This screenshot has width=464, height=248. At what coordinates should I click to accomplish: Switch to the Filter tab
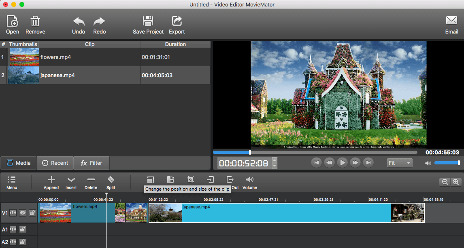click(x=92, y=163)
